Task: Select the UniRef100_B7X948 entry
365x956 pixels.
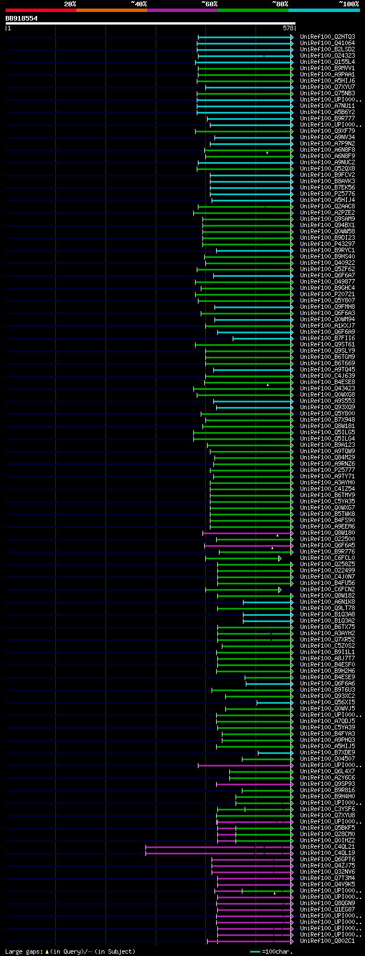Action: (x=327, y=419)
